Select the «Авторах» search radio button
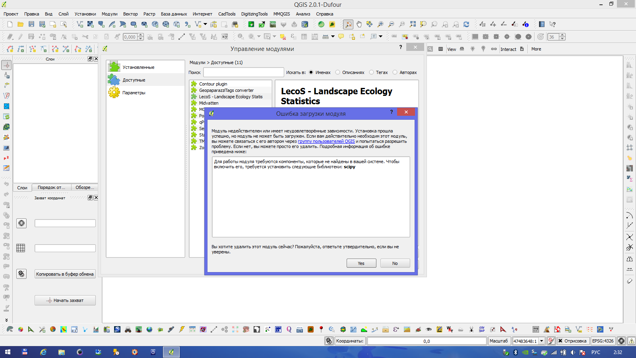This screenshot has height=358, width=636. (x=395, y=72)
